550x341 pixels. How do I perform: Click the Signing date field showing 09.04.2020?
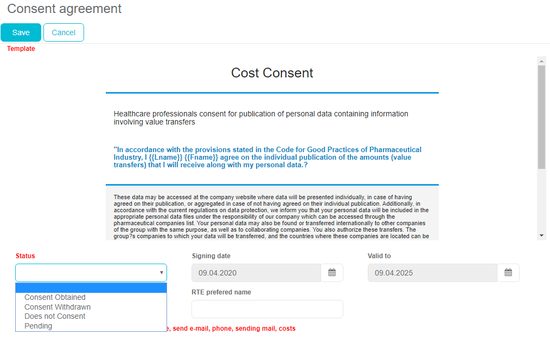[256, 273]
